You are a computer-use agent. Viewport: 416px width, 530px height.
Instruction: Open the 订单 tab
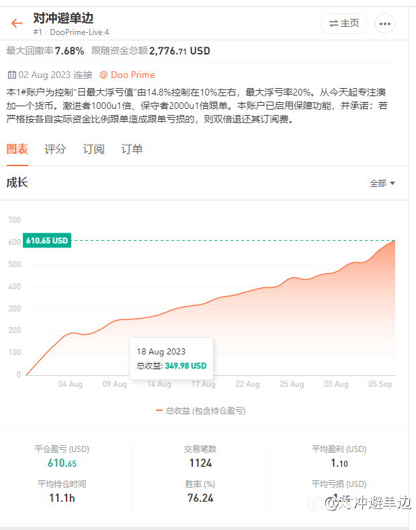click(x=132, y=149)
